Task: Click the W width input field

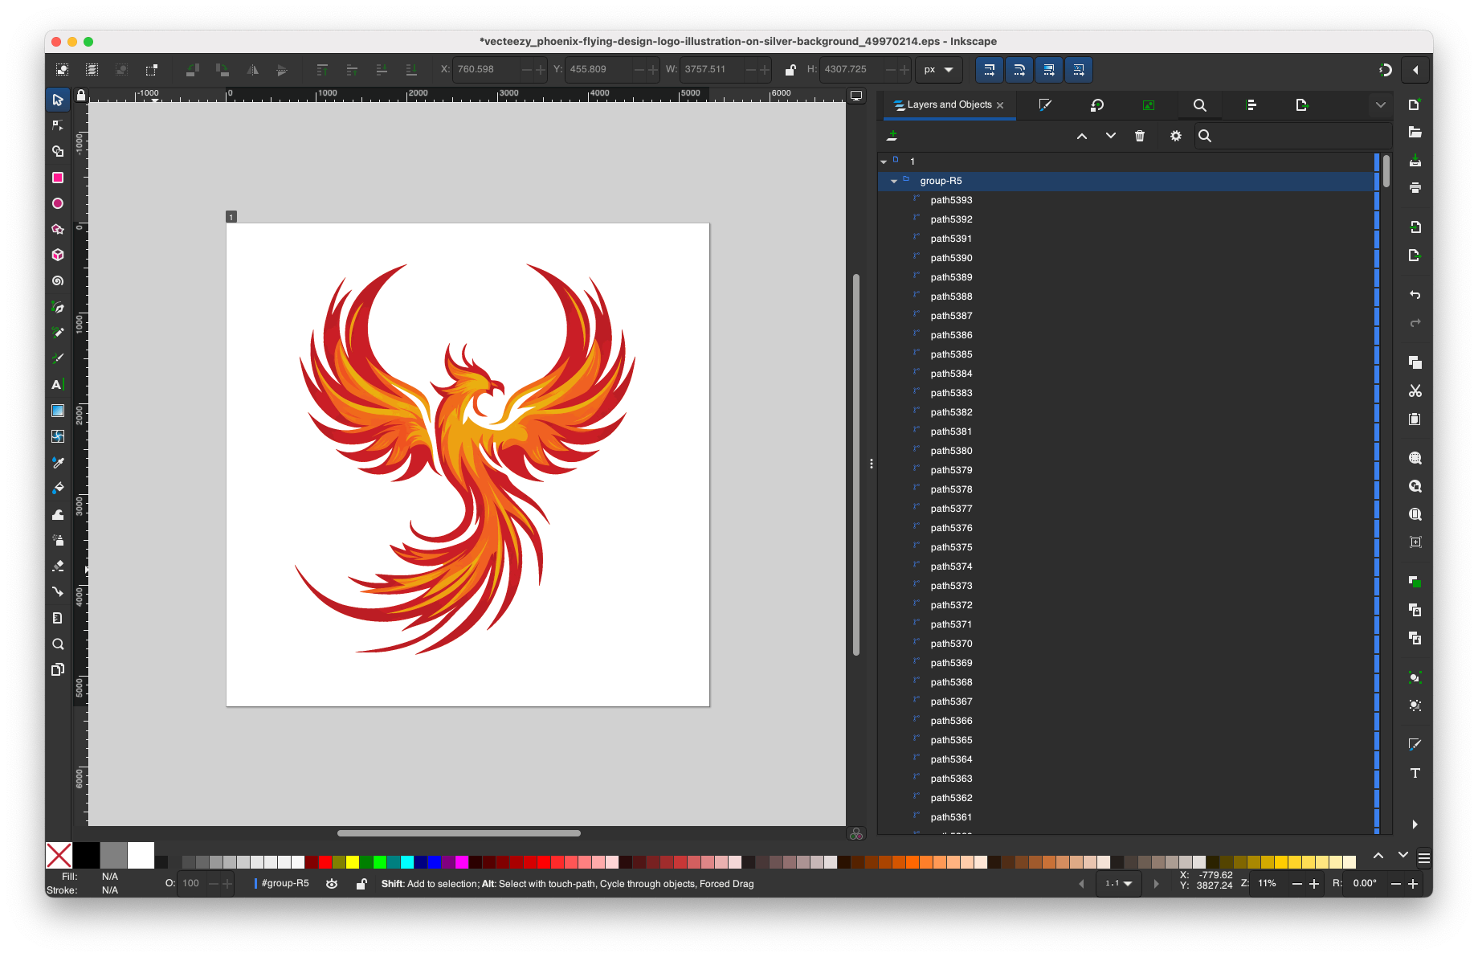Action: (x=712, y=70)
